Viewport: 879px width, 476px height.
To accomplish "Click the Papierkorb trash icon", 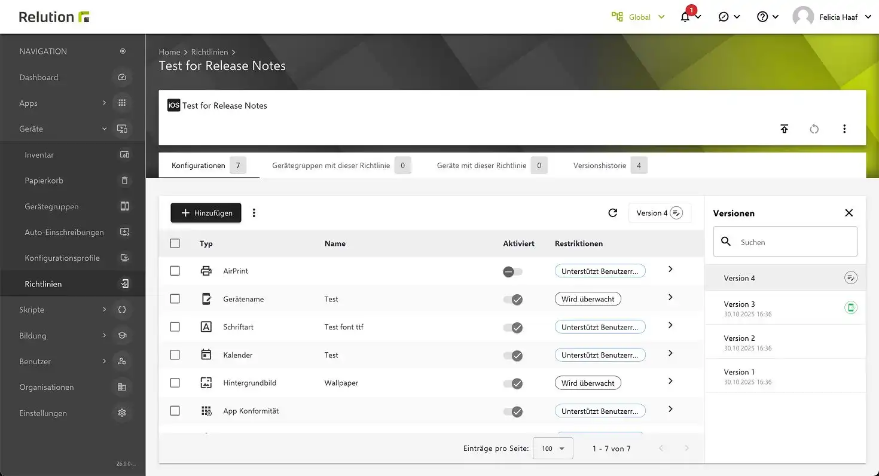I will coord(124,181).
